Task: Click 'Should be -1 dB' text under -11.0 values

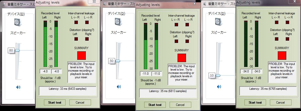Action: [x=151, y=80]
